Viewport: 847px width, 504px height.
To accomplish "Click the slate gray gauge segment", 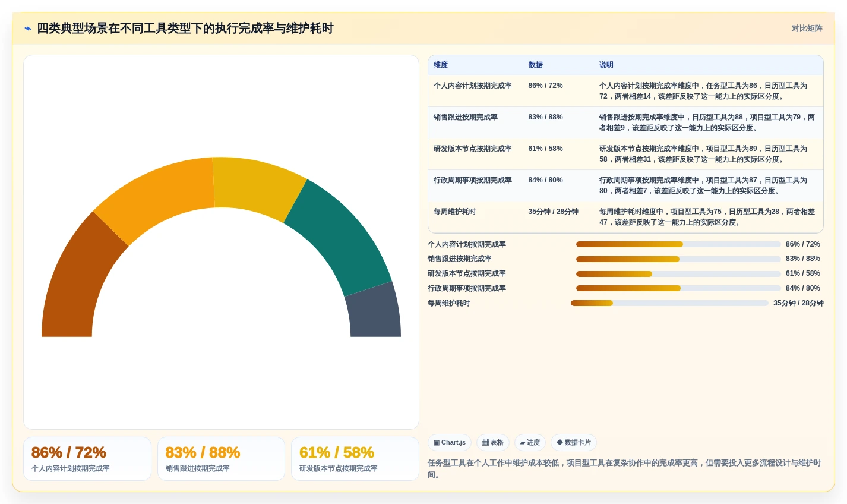I will pos(374,312).
